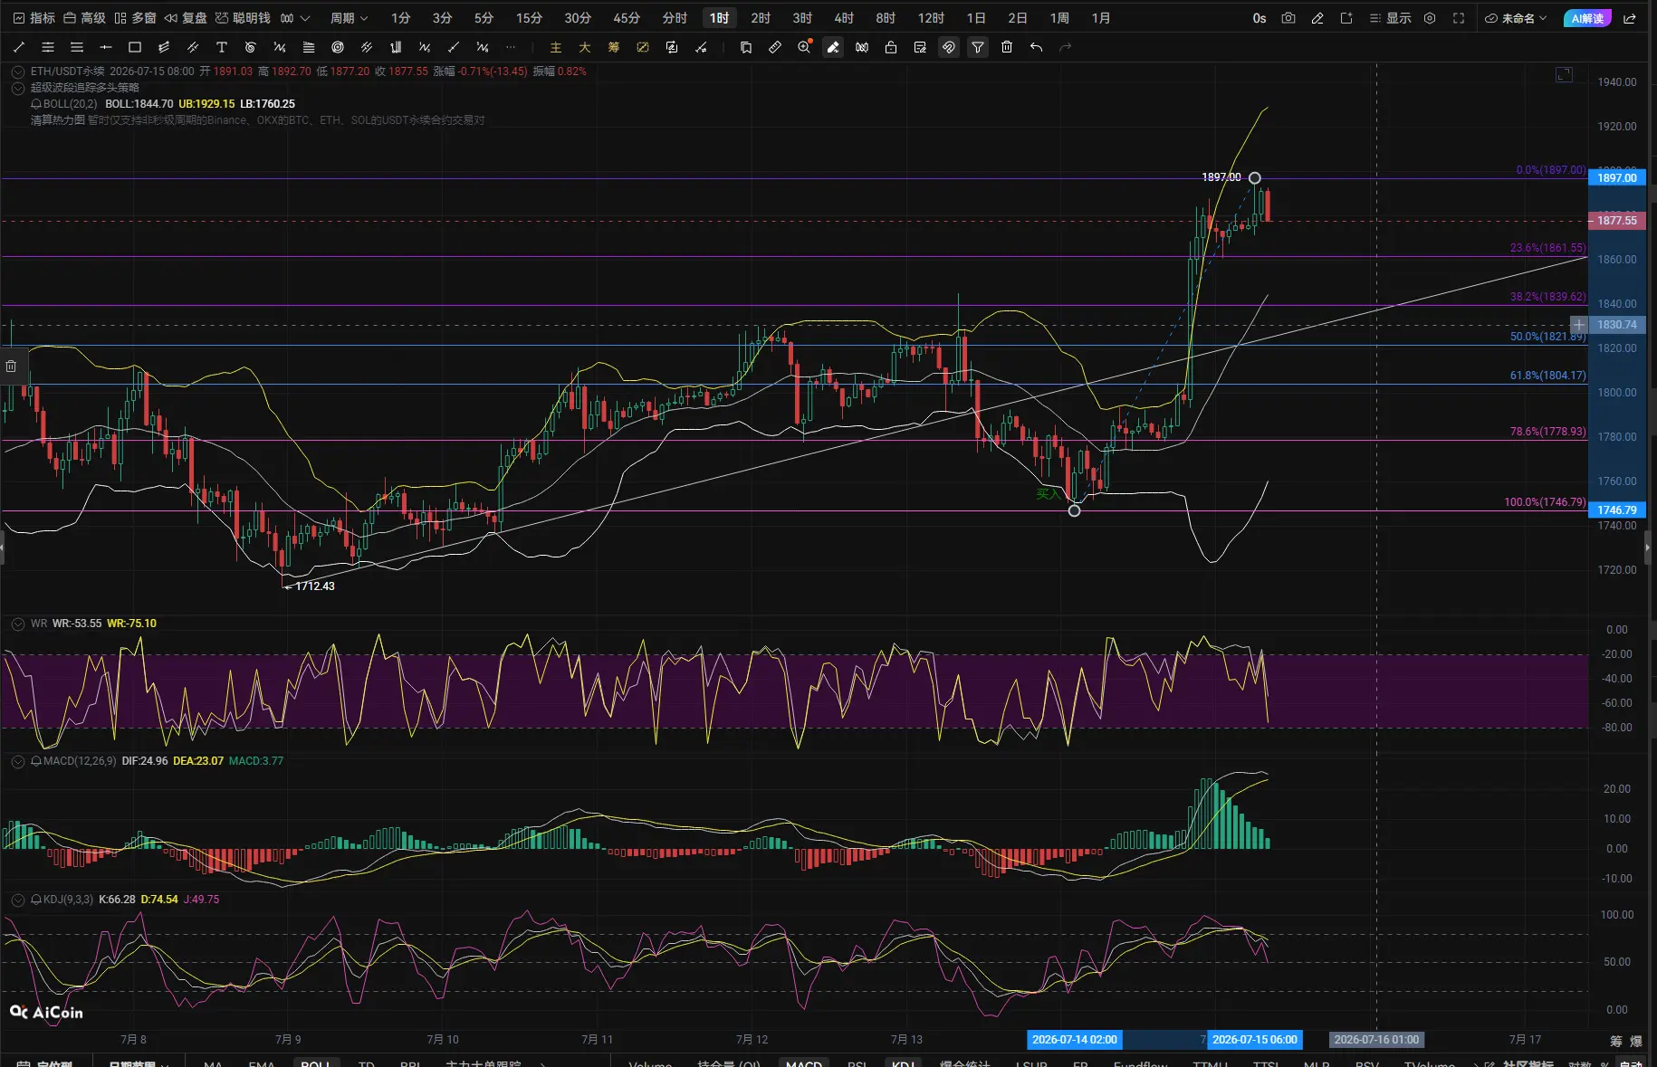Click the lock drawings icon

point(891,47)
